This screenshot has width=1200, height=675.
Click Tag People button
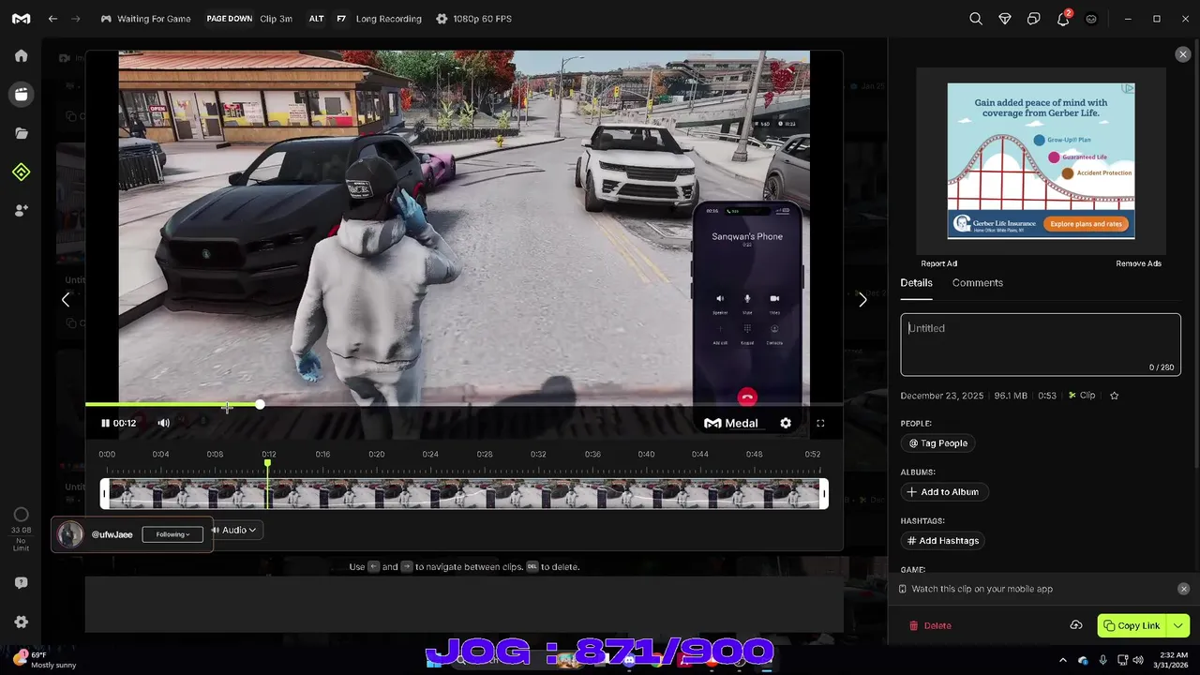(x=938, y=443)
